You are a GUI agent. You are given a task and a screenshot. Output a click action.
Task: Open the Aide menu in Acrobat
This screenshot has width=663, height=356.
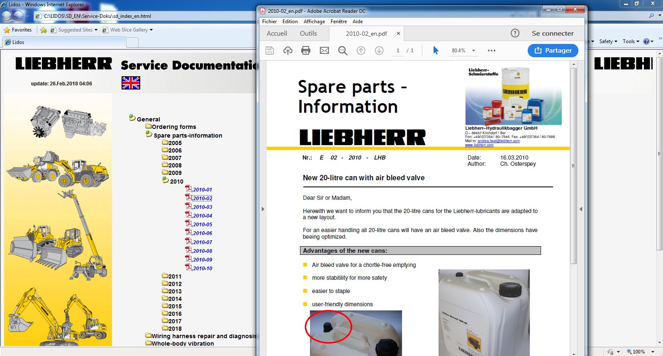pyautogui.click(x=358, y=22)
